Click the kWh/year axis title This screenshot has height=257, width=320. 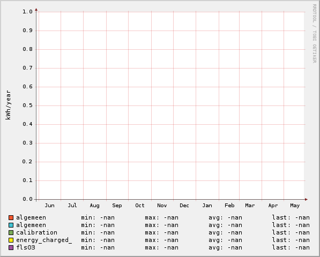[x=8, y=105]
